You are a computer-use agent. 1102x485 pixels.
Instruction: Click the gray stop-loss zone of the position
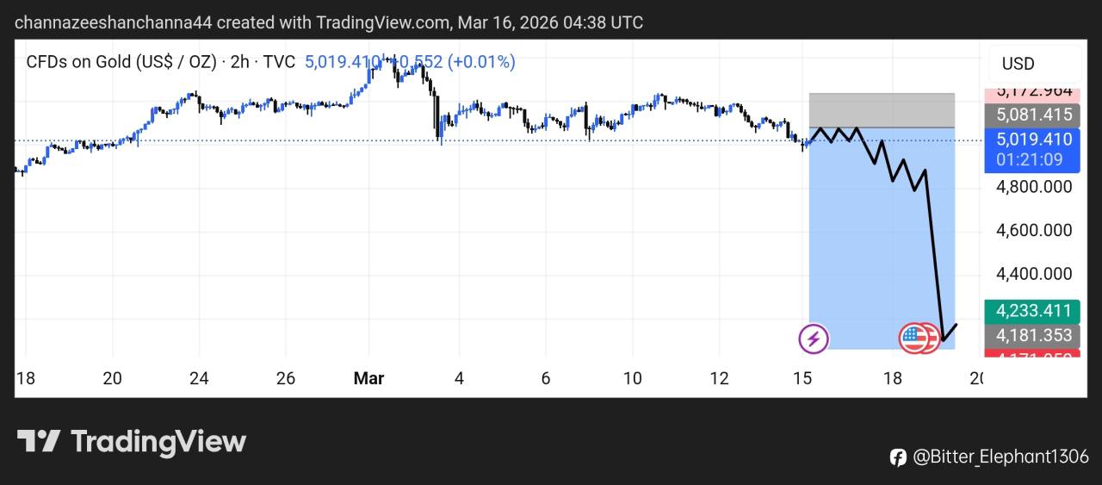point(882,110)
